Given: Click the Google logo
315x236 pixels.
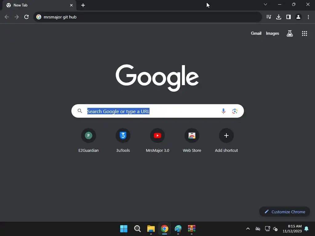Looking at the screenshot, I should point(157,78).
